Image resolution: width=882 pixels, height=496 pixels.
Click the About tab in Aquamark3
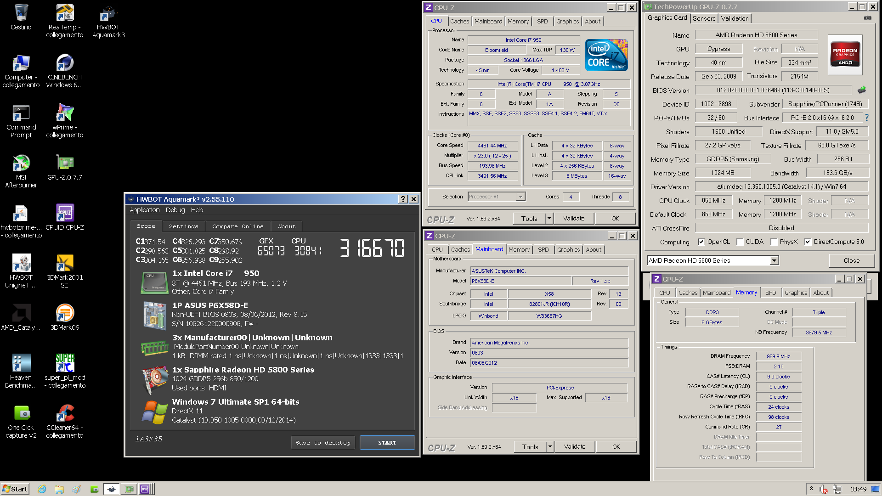(x=287, y=226)
